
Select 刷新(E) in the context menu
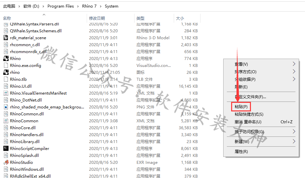coord(241,87)
